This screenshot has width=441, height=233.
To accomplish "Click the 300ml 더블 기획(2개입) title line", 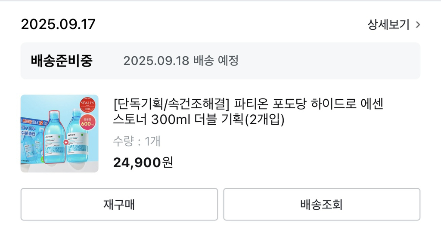I will click(x=199, y=120).
